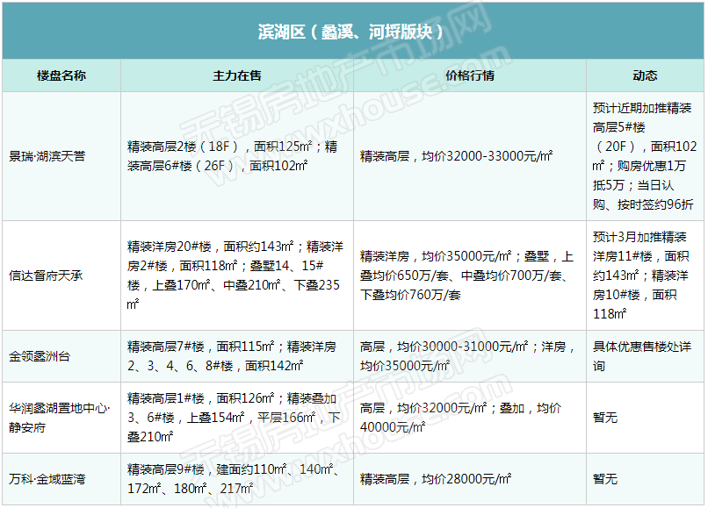Screen dimensions: 708x508
Task: Click the 动态 column header
Action: coord(645,75)
